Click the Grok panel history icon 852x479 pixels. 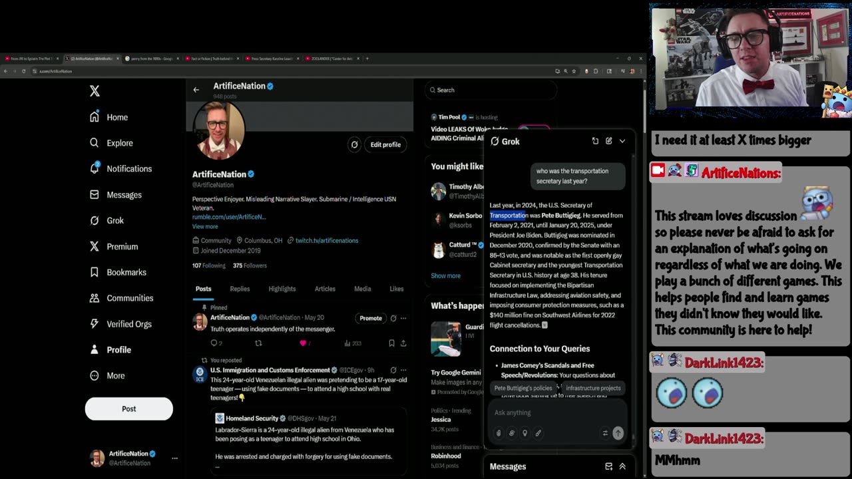(x=595, y=141)
